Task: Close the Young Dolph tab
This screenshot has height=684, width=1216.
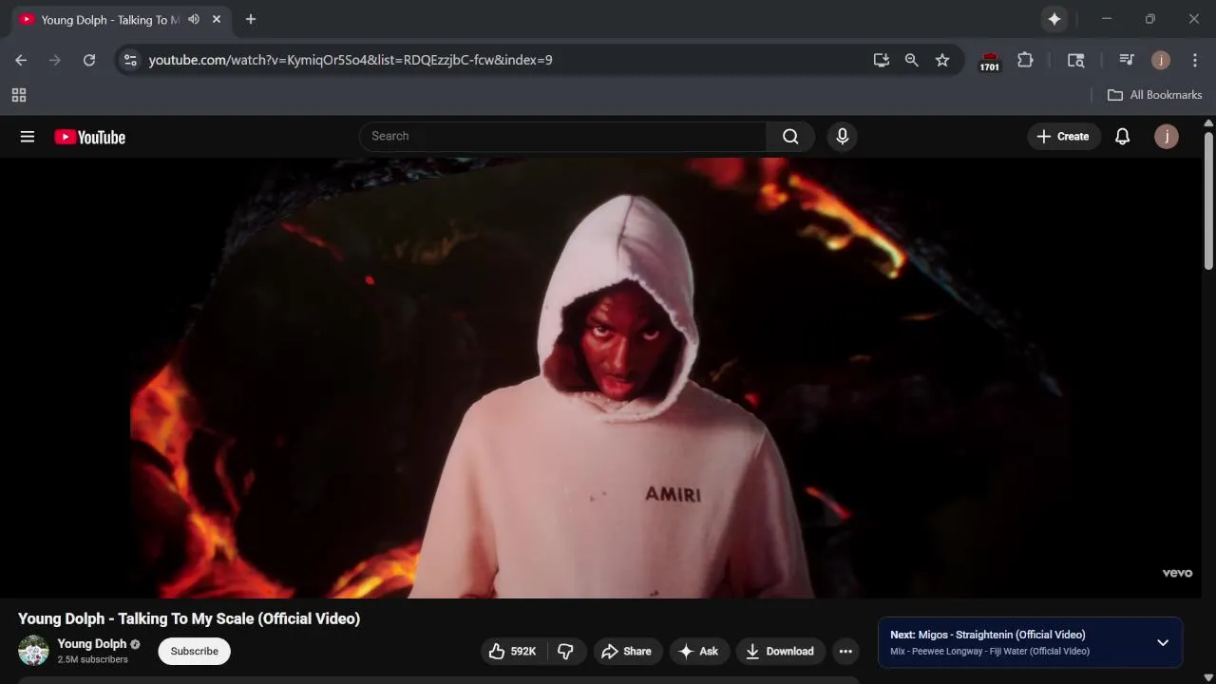Action: (217, 19)
